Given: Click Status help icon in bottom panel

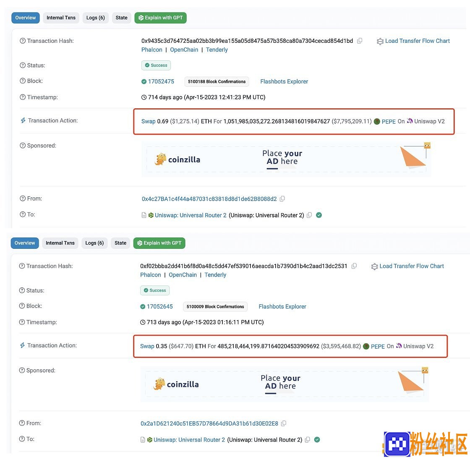Looking at the screenshot, I should 22,290.
